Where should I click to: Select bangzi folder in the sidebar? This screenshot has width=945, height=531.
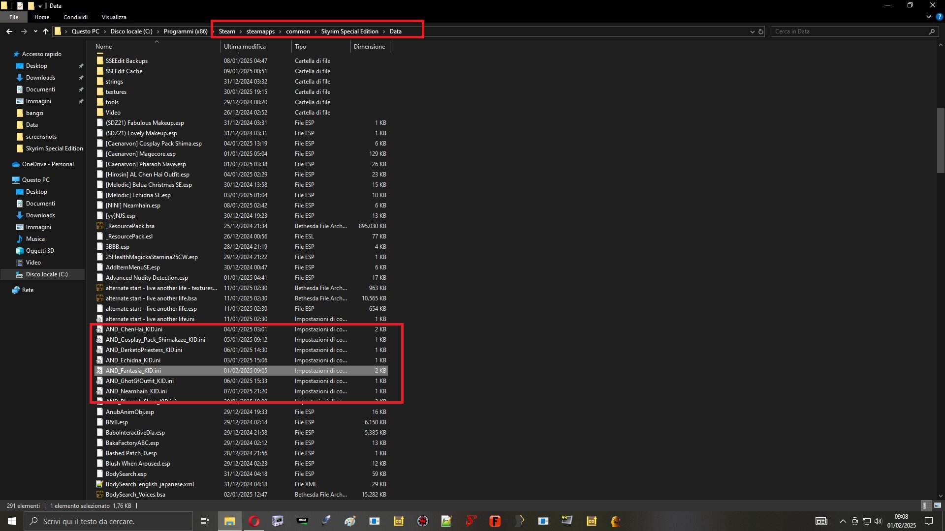[34, 113]
